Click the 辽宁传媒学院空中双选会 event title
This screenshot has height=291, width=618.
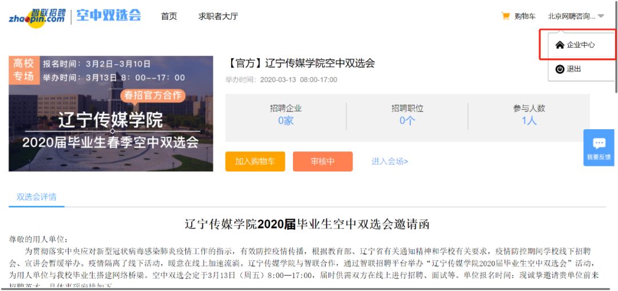point(300,63)
